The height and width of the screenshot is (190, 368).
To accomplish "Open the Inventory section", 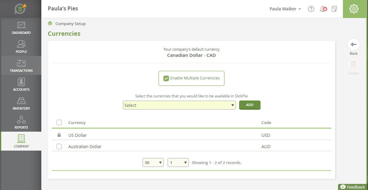I will (x=21, y=103).
